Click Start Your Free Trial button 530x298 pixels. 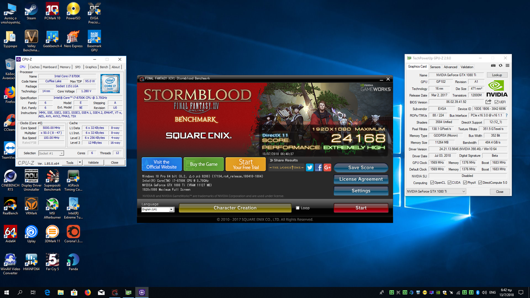(x=246, y=164)
